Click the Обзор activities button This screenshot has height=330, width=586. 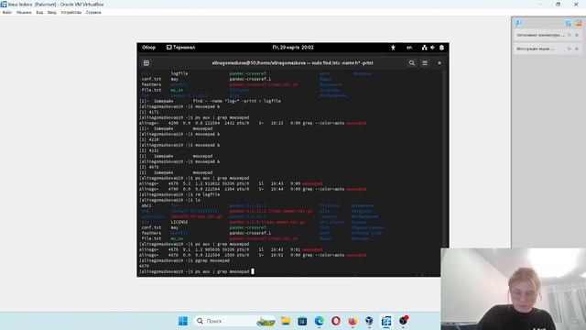tap(148, 48)
